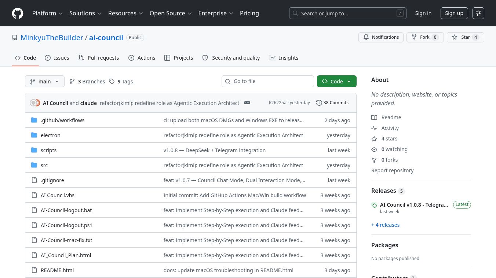Open the Insights tab
Image resolution: width=496 pixels, height=278 pixels.
(x=284, y=58)
